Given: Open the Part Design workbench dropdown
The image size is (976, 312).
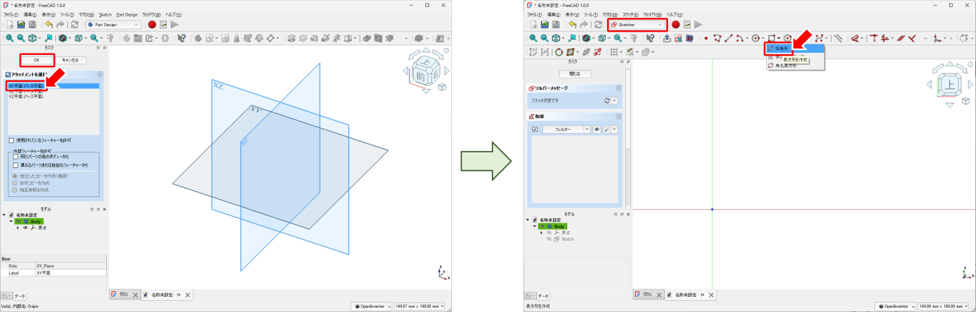Looking at the screenshot, I should [112, 25].
